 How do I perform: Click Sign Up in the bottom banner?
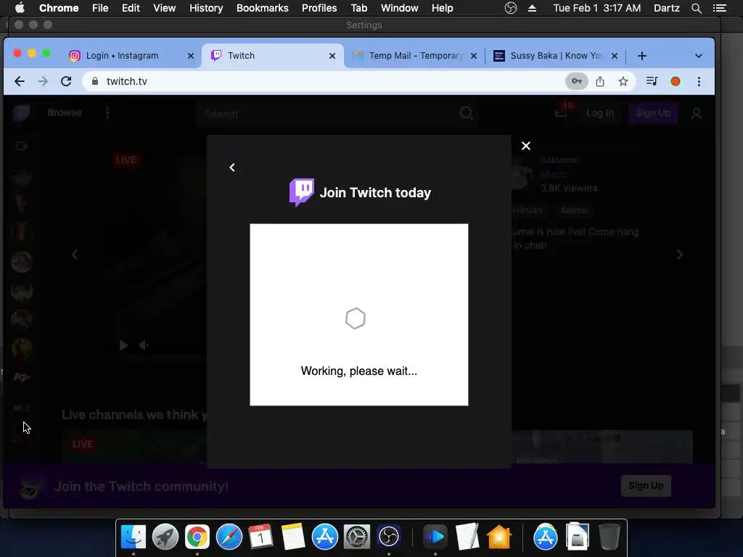coord(646,485)
